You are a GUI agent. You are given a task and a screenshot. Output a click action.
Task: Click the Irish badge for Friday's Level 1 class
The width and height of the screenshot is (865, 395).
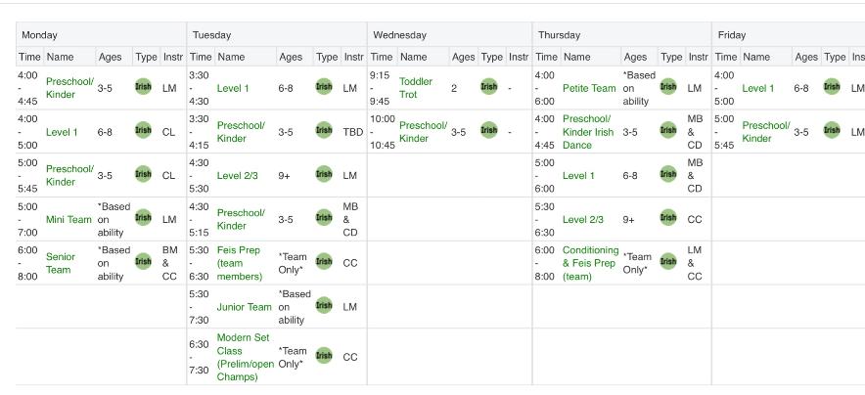[x=832, y=86]
